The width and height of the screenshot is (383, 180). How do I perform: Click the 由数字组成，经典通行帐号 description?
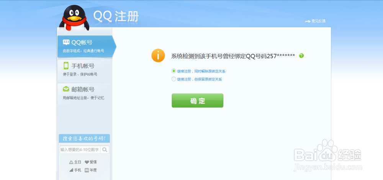tap(83, 51)
